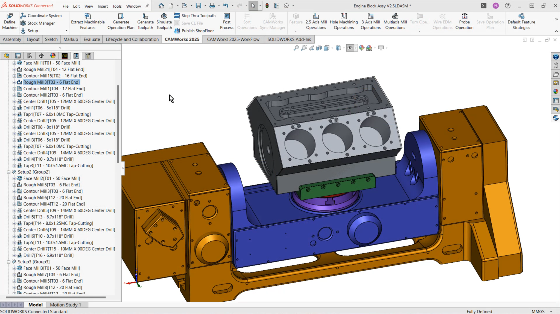The height and width of the screenshot is (314, 560).
Task: Switch to the Motion Study 1 tab
Action: click(x=66, y=304)
